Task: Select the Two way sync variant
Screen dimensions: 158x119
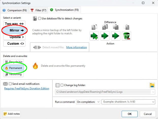Action: click(x=14, y=24)
